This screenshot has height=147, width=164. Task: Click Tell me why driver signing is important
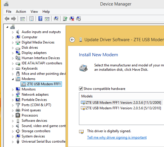point(117,137)
